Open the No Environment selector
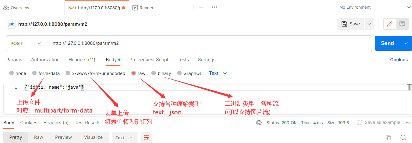The width and height of the screenshot is (412, 143). point(355,7)
